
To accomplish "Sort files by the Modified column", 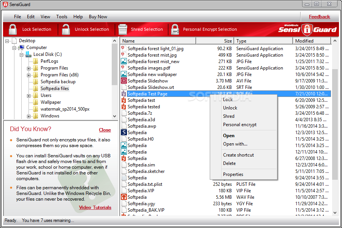I will [312, 41].
